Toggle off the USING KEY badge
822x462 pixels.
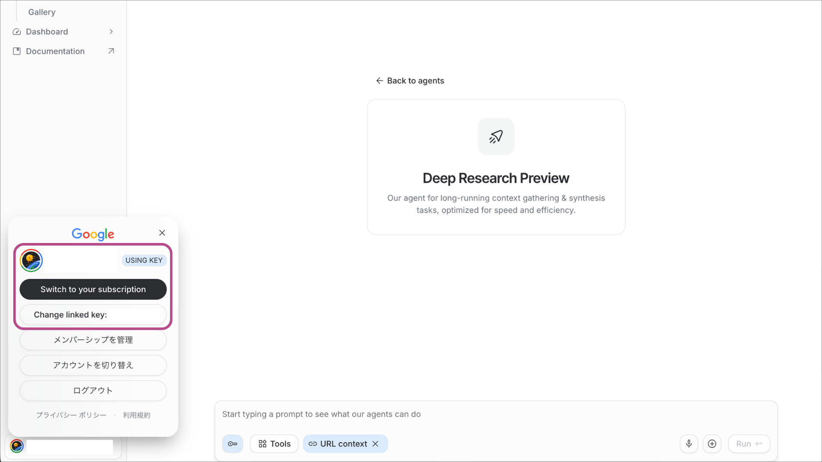point(144,260)
